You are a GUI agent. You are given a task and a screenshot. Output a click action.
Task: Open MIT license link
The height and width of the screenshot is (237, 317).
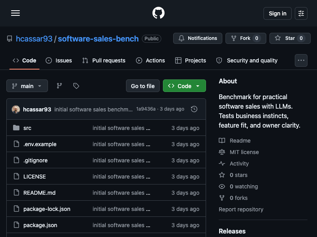[x=244, y=152]
